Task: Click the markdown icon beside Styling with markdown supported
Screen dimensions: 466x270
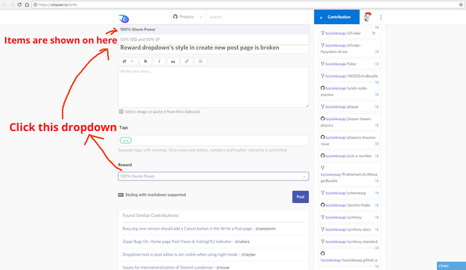Action: pyautogui.click(x=121, y=195)
